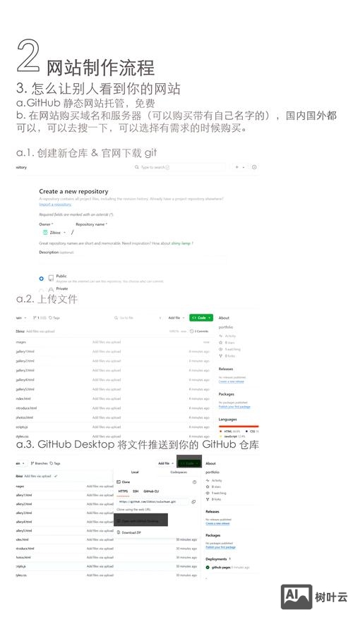Select the HTTPS tab in clone popup

point(124,491)
